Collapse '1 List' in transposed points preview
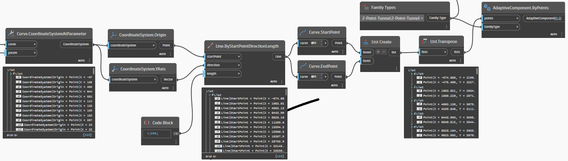The height and width of the screenshot is (161, 568). click(411, 87)
